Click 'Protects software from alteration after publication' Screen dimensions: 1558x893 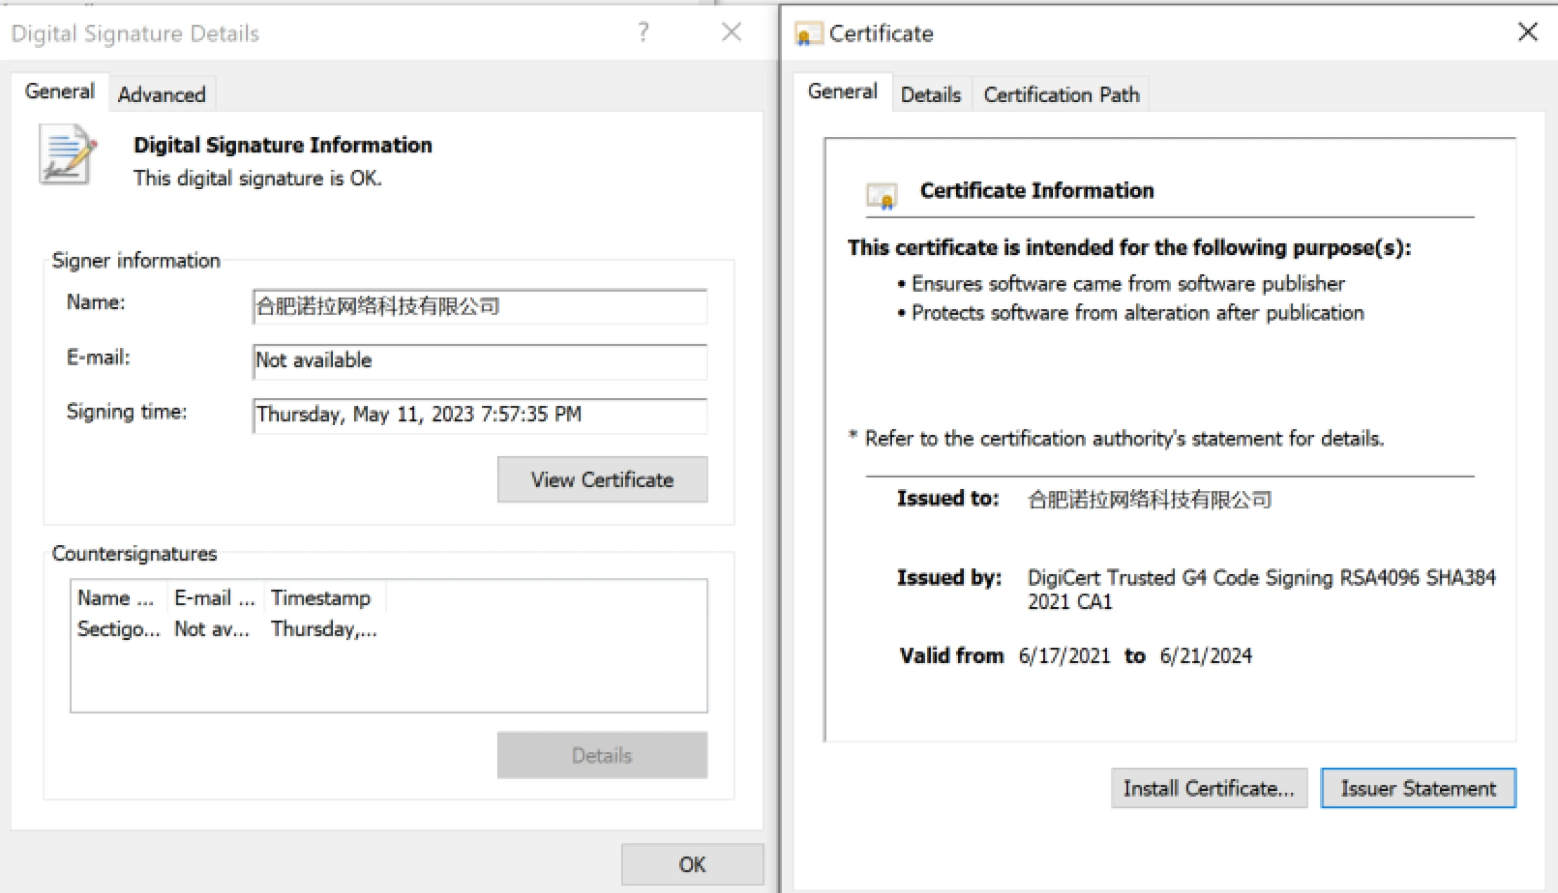click(1137, 313)
